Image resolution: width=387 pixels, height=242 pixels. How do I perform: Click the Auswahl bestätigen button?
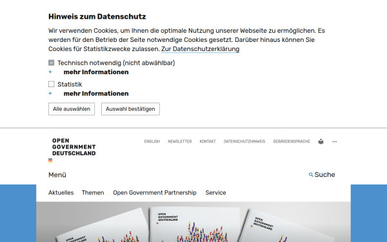click(x=130, y=109)
